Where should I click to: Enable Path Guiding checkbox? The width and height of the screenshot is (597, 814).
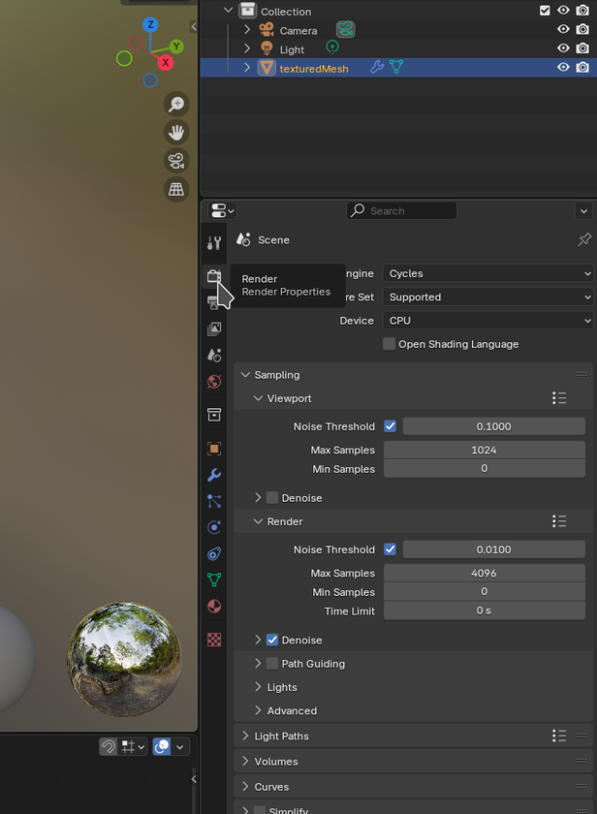tap(272, 664)
